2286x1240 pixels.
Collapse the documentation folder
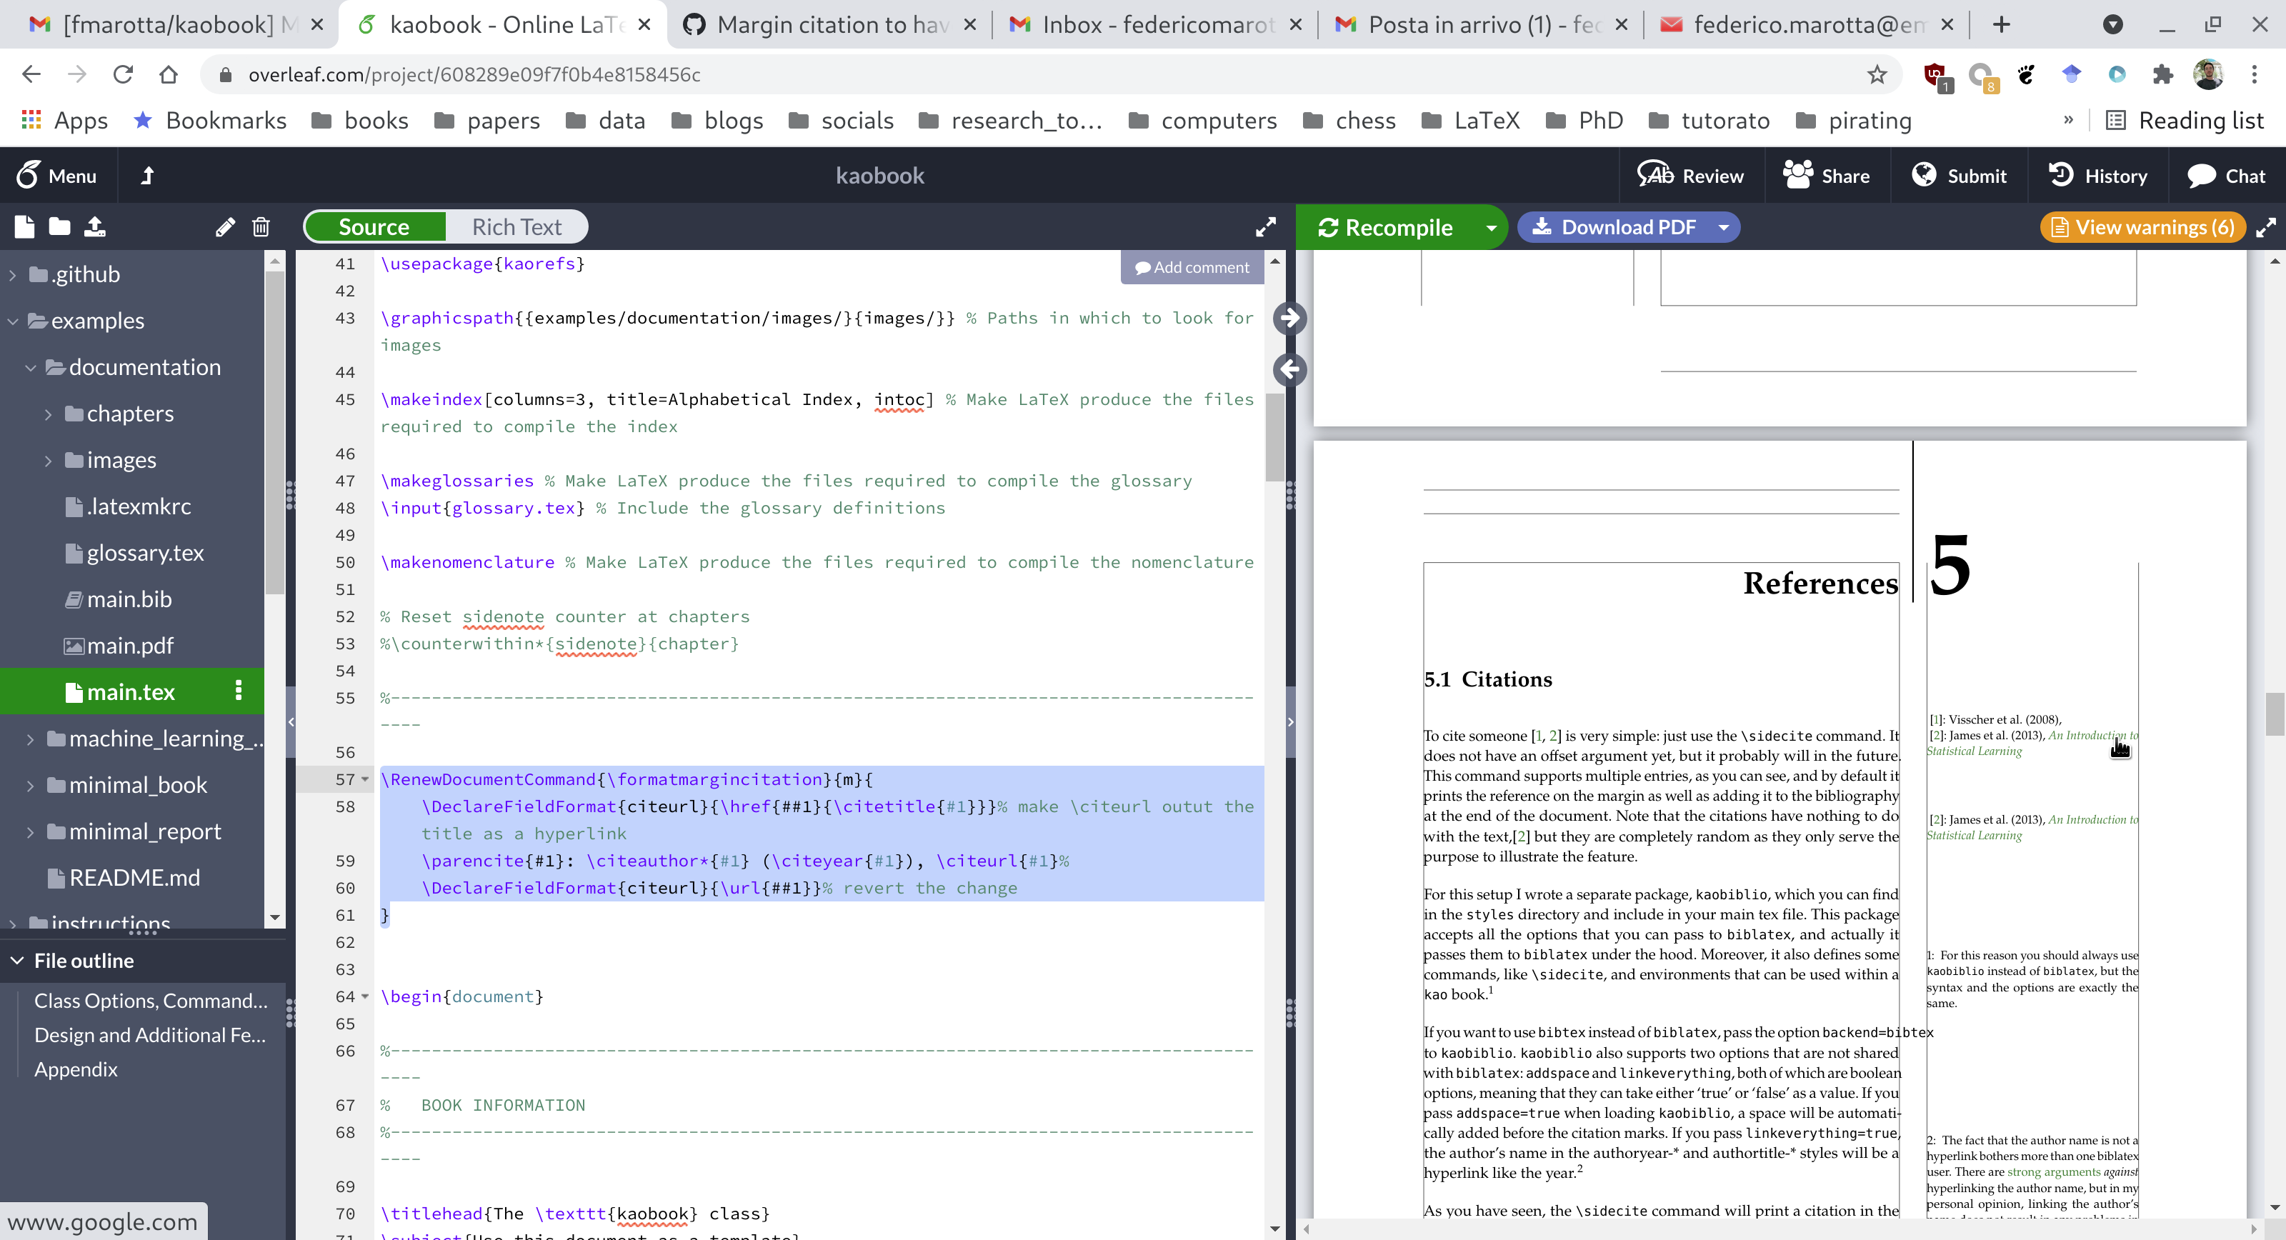(x=30, y=366)
